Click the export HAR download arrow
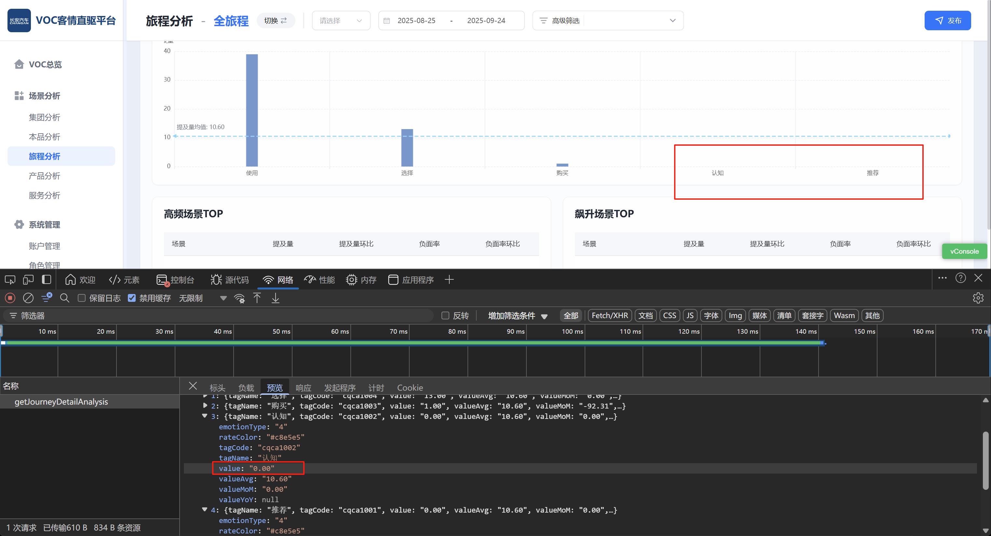Image resolution: width=991 pixels, height=536 pixels. click(276, 298)
